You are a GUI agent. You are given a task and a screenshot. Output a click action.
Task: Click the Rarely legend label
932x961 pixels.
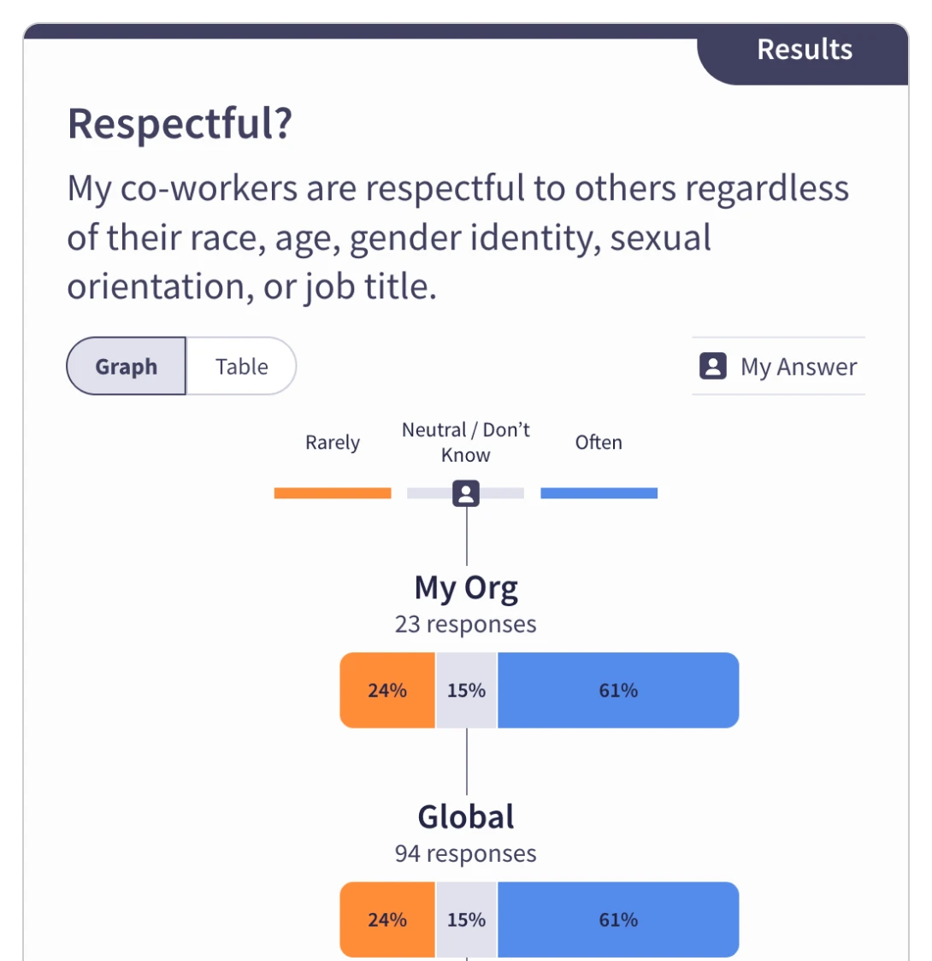[333, 443]
